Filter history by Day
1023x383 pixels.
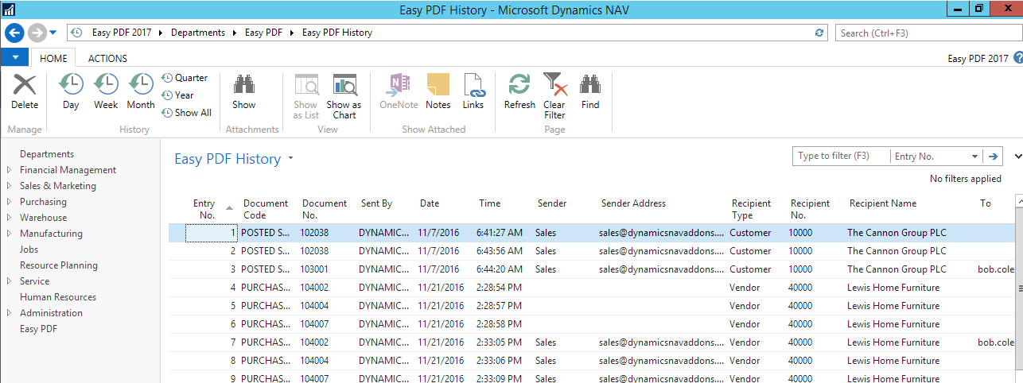click(x=71, y=92)
